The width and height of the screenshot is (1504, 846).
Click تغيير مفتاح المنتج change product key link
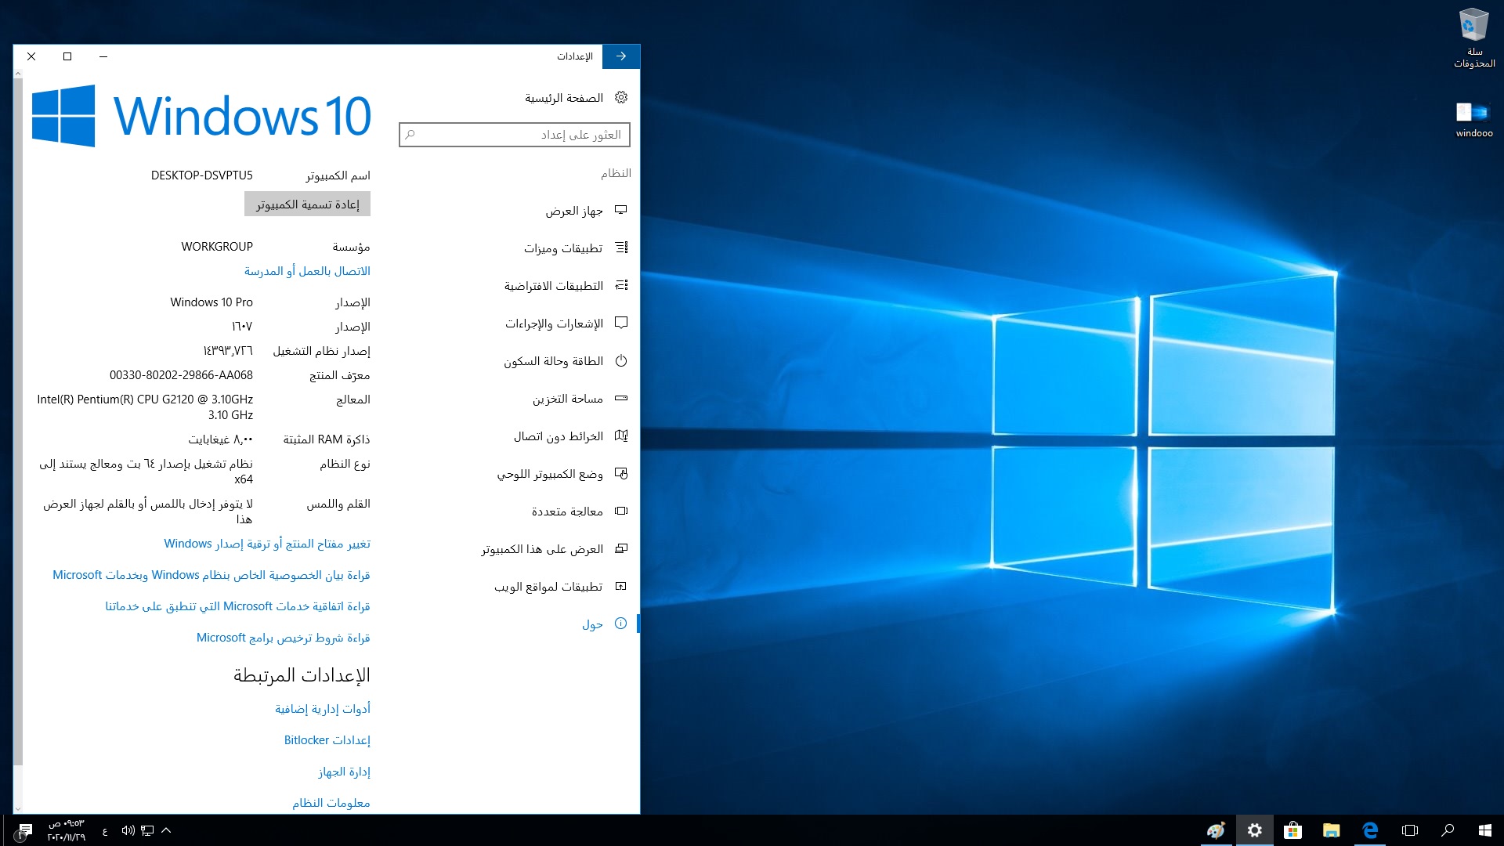[267, 544]
